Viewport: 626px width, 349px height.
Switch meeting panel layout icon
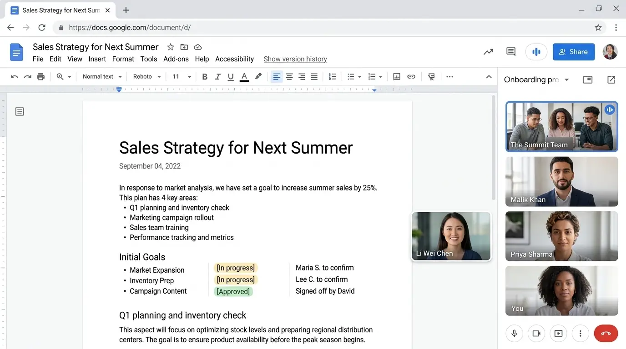(588, 80)
